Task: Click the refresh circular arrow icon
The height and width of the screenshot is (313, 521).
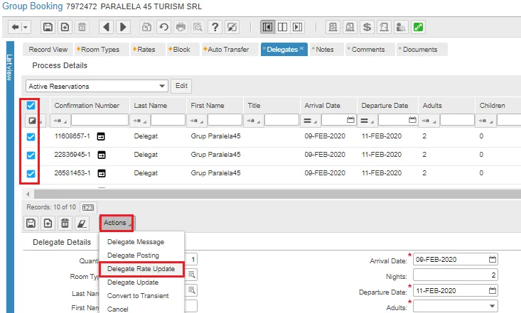Action: click(x=163, y=27)
